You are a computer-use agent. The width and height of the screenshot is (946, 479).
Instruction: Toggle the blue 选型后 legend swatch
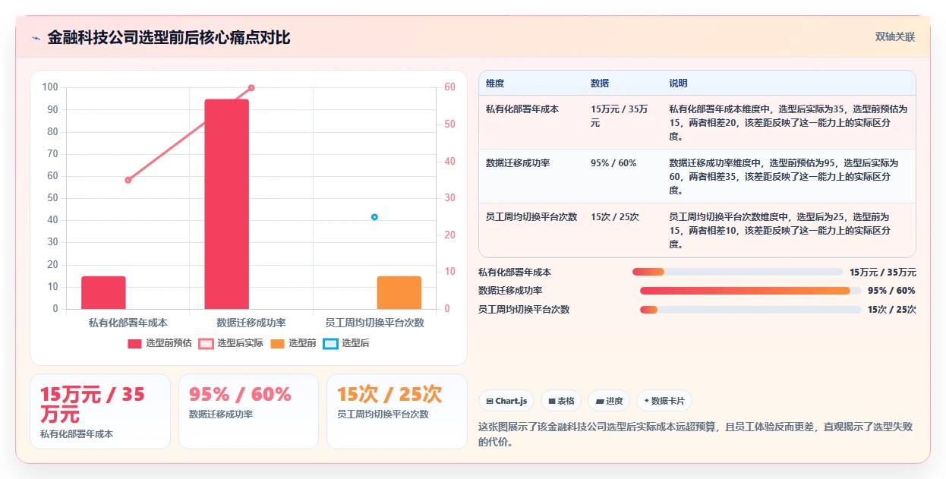click(x=330, y=344)
